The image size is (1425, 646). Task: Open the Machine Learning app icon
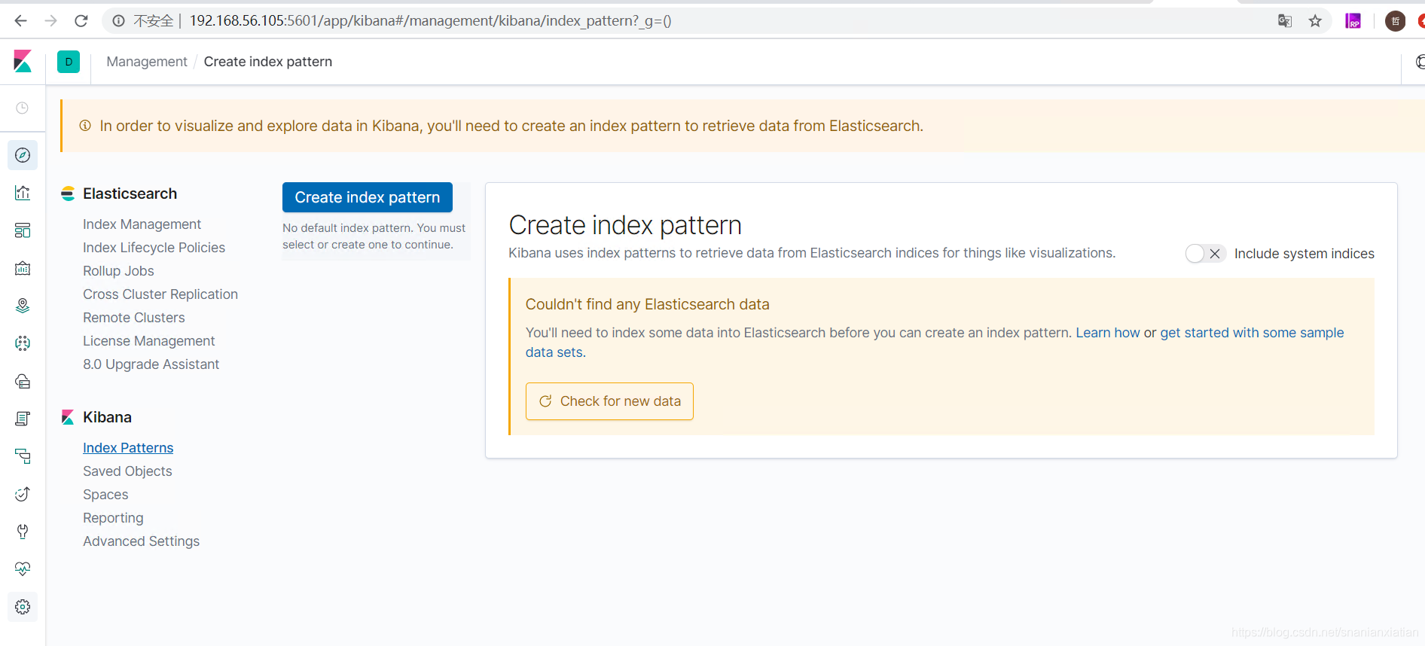(23, 343)
